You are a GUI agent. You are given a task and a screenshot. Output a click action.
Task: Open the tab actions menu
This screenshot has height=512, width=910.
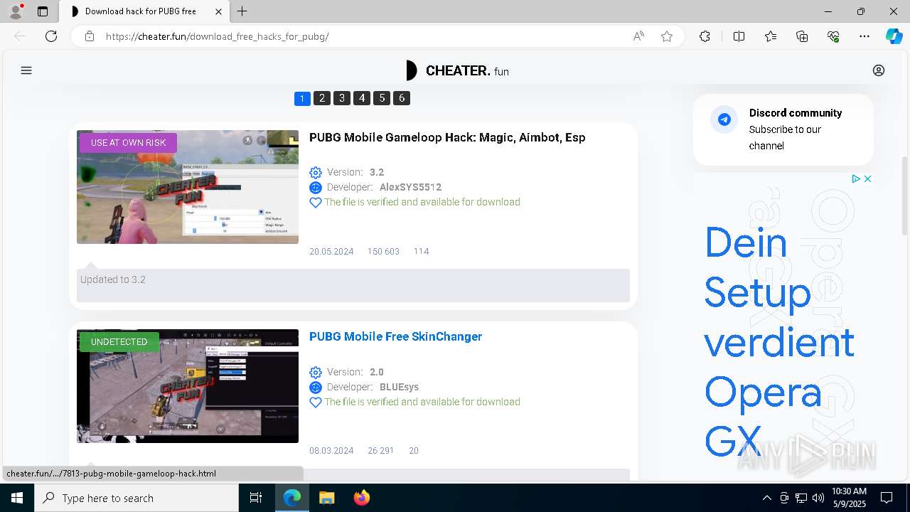[43, 11]
